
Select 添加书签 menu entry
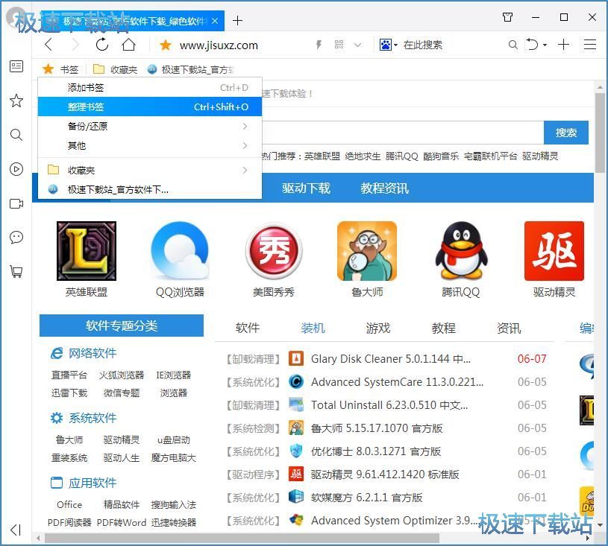(150, 87)
